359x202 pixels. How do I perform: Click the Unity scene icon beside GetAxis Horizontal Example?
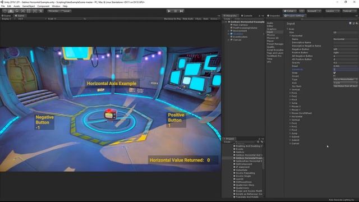pyautogui.click(x=229, y=22)
